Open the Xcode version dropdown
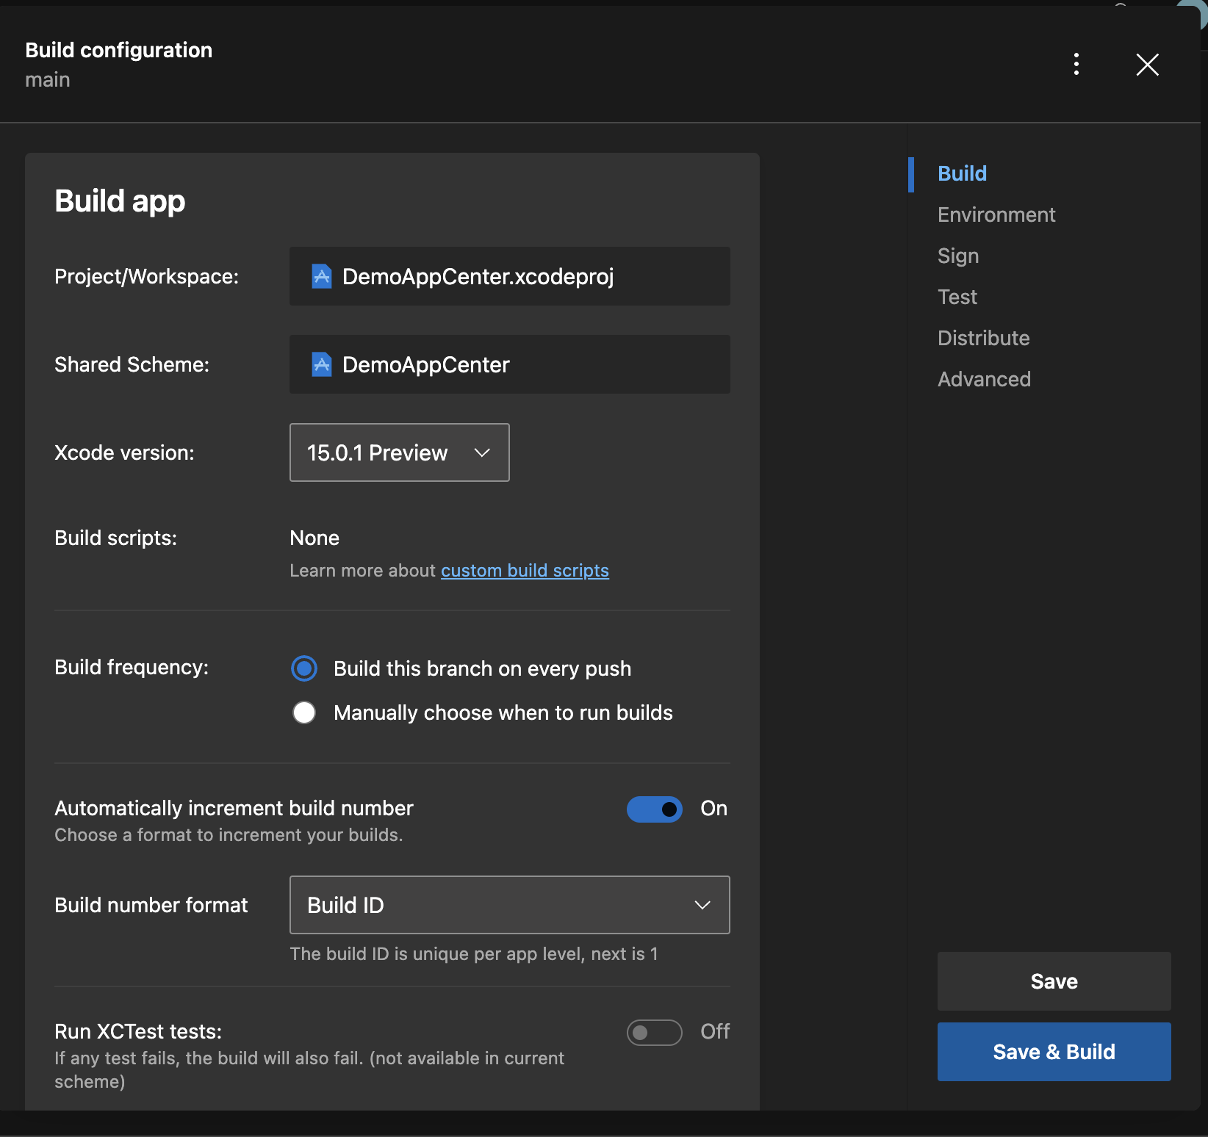This screenshot has height=1137, width=1208. (400, 452)
